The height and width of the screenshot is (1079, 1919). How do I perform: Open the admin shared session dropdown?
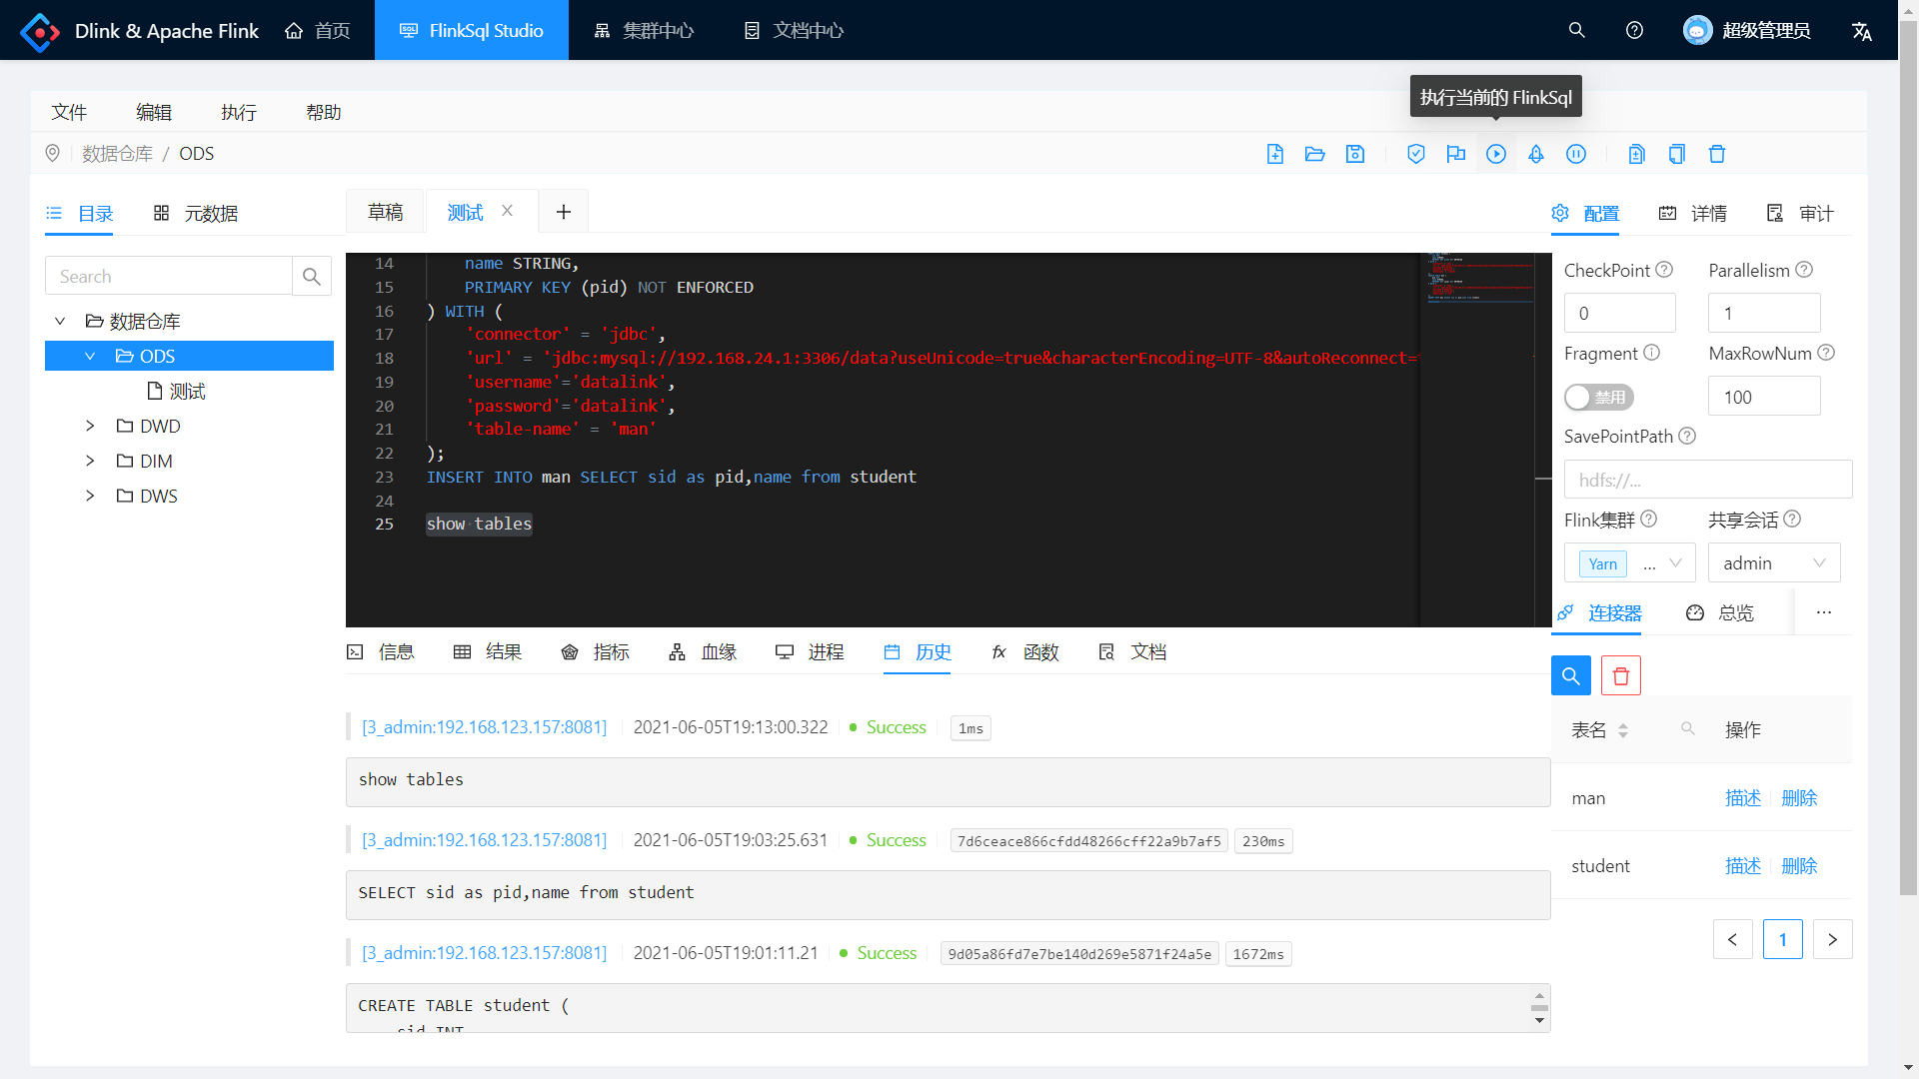tap(1773, 563)
